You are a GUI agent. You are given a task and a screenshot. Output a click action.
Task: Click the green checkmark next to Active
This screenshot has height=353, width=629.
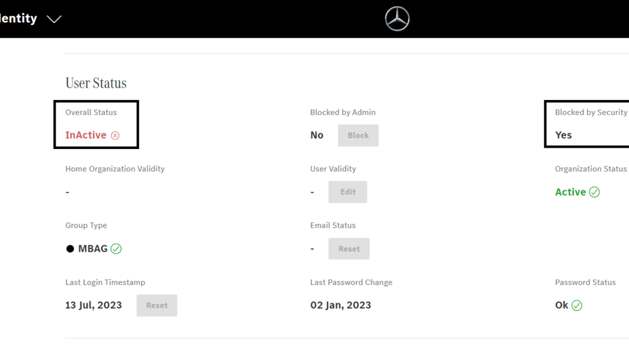[594, 192]
